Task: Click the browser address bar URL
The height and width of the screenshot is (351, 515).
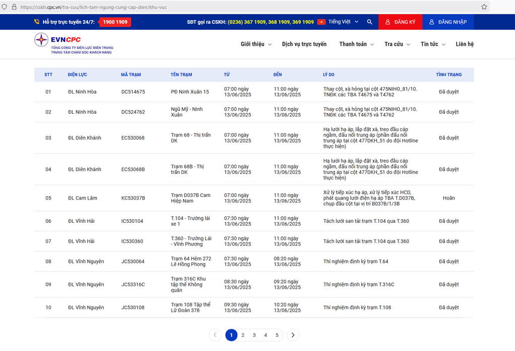Action: tap(94, 7)
